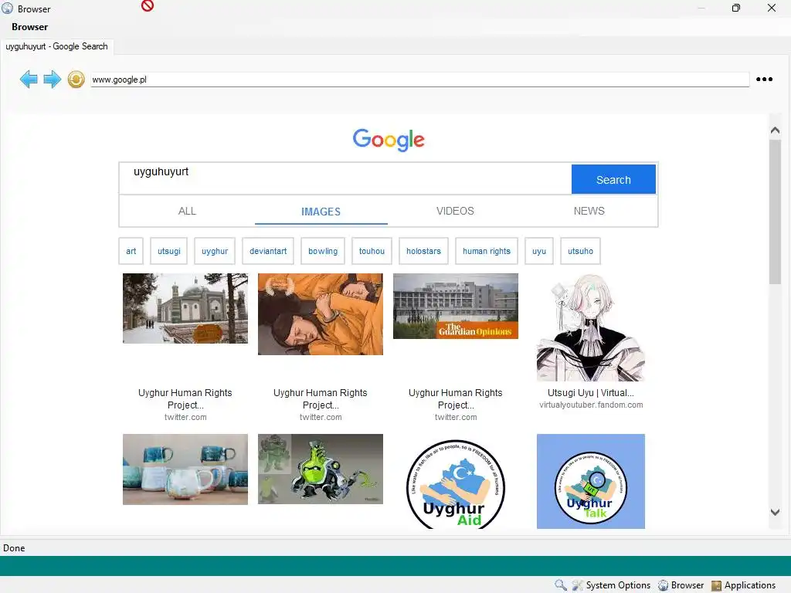The width and height of the screenshot is (791, 593).
Task: Switch to the ALL results tab
Action: click(187, 212)
